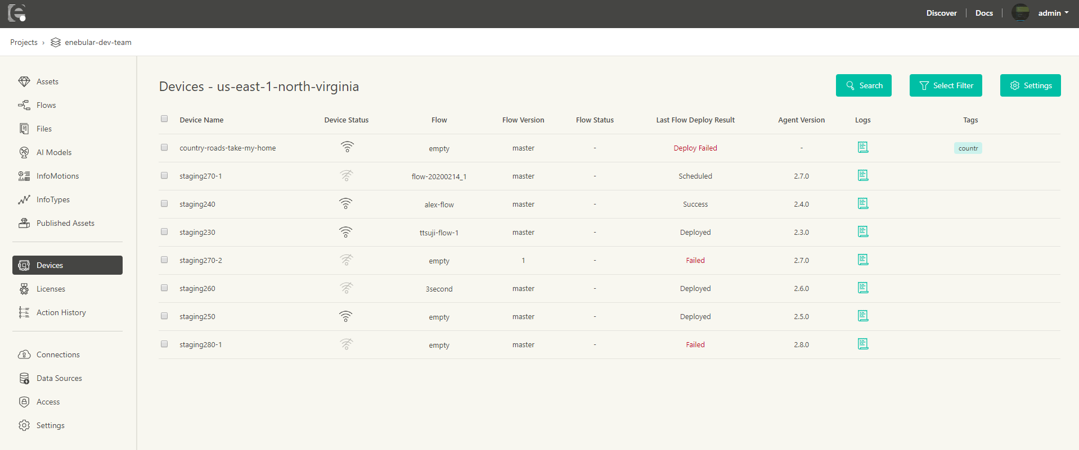
Task: Select checkbox for staging270-2
Action: point(164,260)
